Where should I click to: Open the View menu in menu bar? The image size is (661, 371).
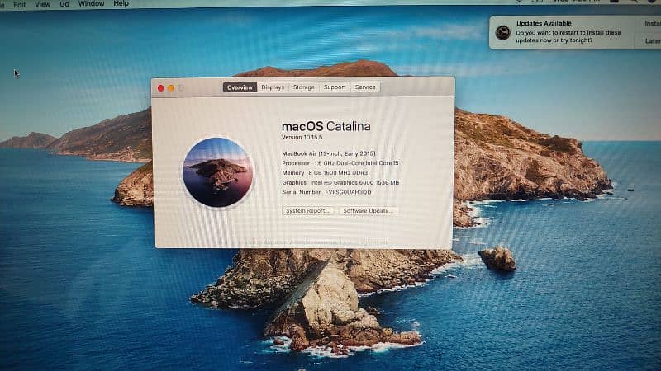click(x=43, y=4)
